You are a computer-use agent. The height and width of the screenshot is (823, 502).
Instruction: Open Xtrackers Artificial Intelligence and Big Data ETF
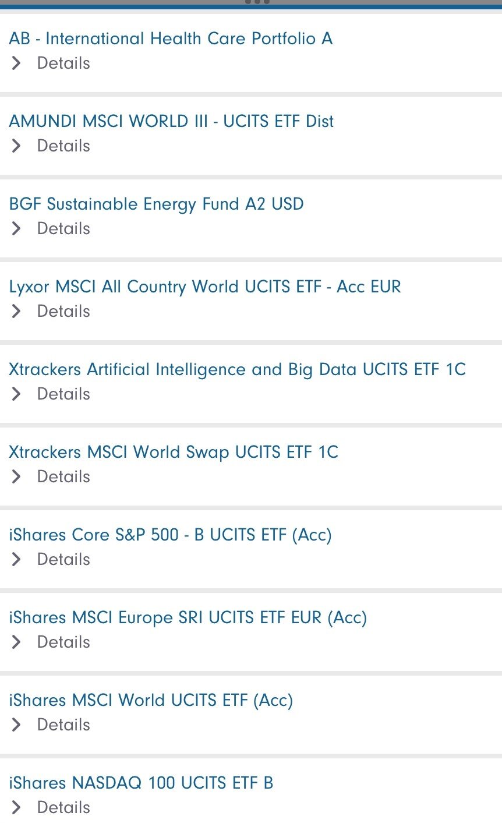pos(237,370)
